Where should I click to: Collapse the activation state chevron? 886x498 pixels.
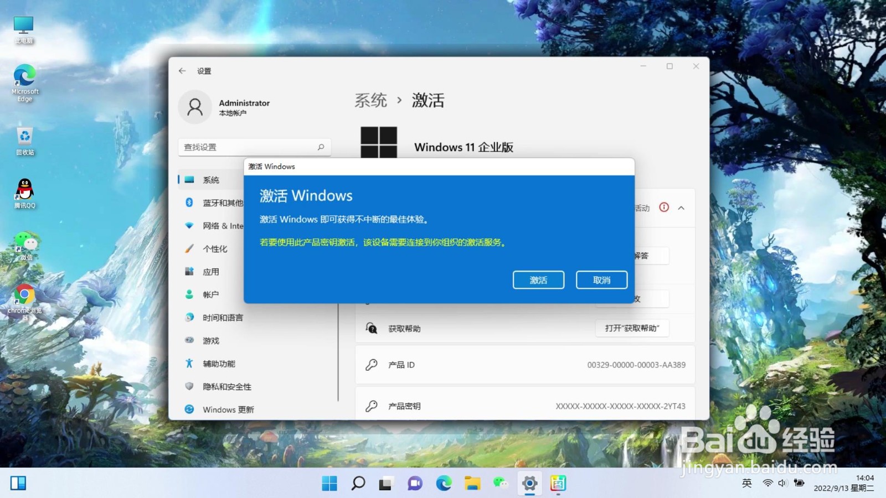click(x=681, y=208)
